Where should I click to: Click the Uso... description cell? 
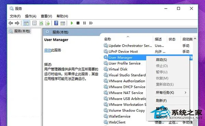tap(159, 46)
